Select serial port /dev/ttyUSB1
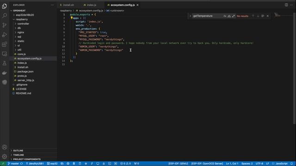This screenshot has width=296, height=166. [35, 164]
